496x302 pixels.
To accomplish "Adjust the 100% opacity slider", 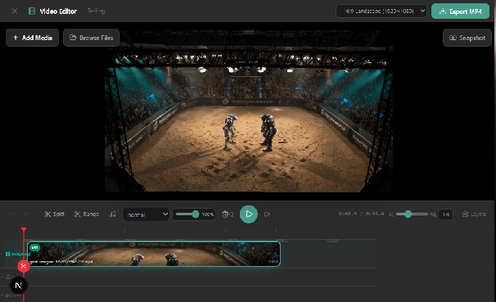I will coord(187,214).
